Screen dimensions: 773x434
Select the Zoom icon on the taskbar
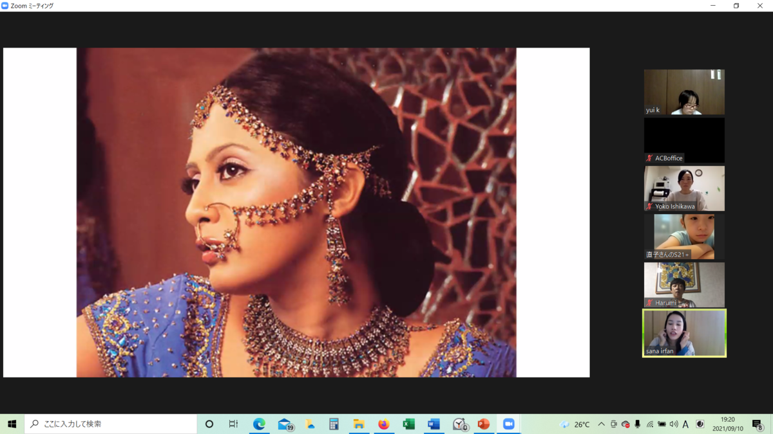(508, 424)
